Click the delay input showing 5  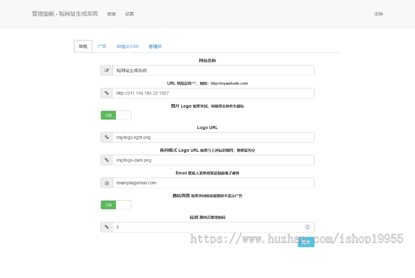coord(213,227)
